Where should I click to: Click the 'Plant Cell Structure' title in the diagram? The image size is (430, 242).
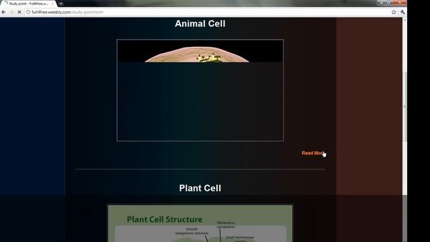tap(165, 220)
